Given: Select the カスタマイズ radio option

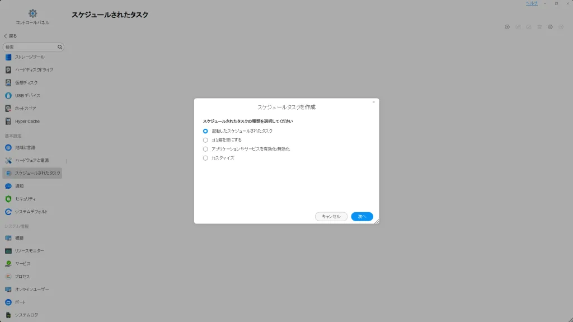Looking at the screenshot, I should 205,158.
